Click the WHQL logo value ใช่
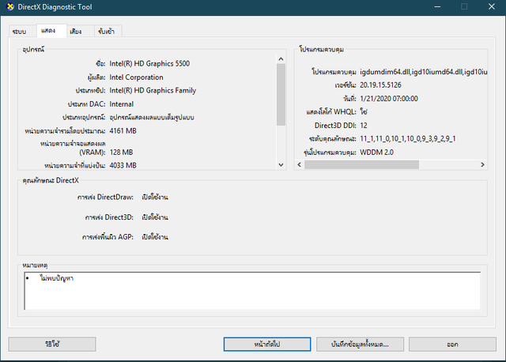This screenshot has height=362, width=506. tap(364, 112)
